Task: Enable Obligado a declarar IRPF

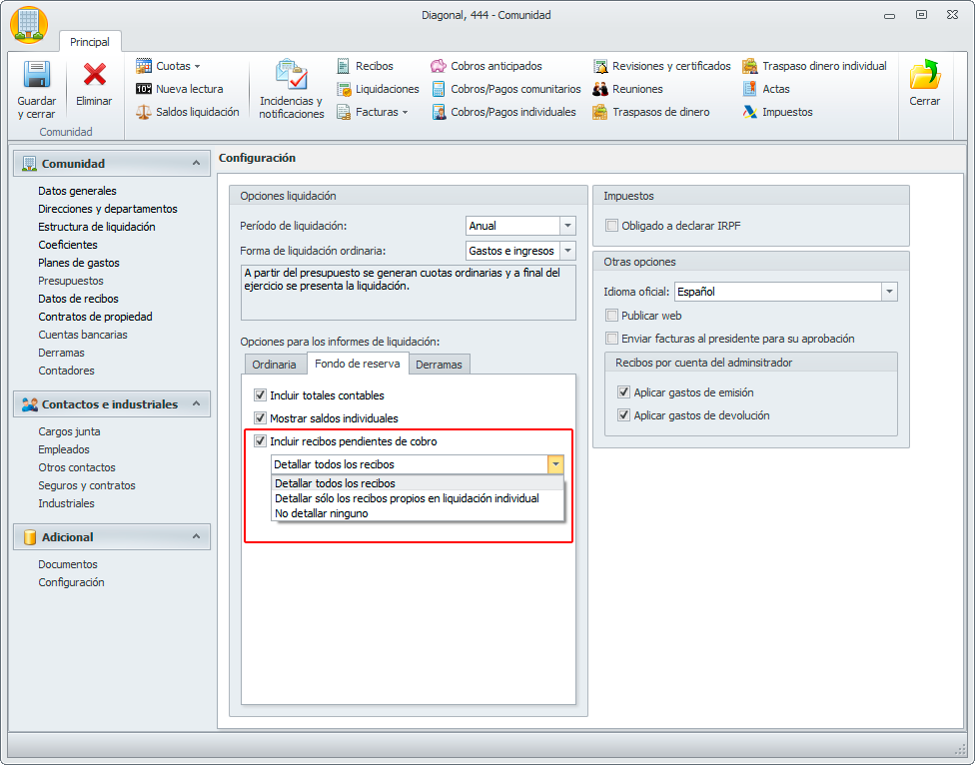Action: click(611, 225)
